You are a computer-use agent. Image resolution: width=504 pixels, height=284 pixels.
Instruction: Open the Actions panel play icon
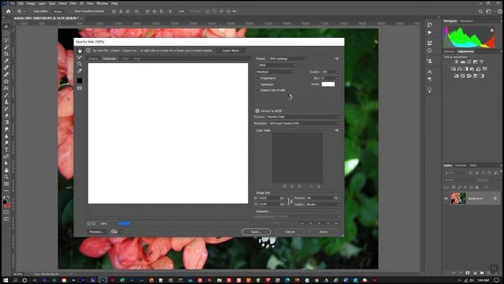coord(430,32)
